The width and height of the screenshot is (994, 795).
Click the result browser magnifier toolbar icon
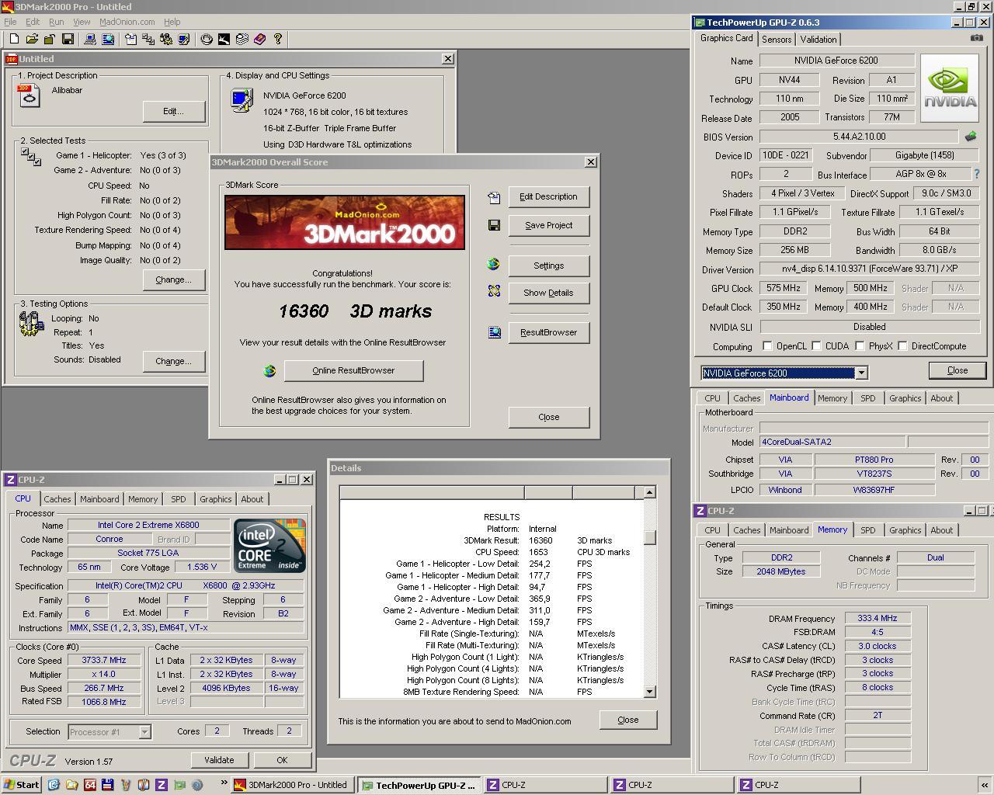point(108,39)
